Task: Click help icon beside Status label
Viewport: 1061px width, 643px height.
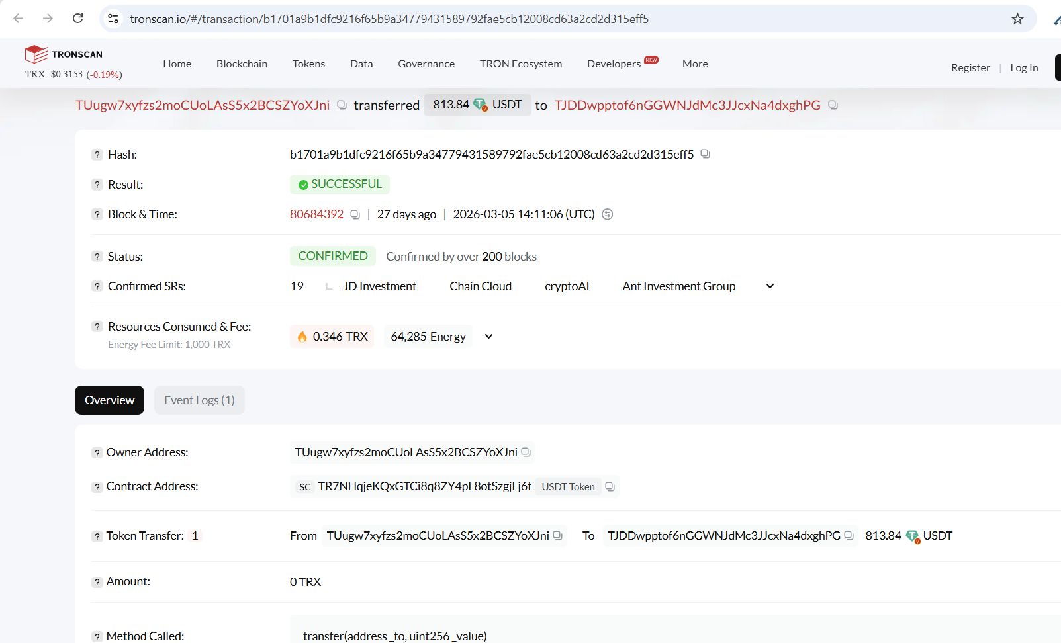Action: pos(97,257)
